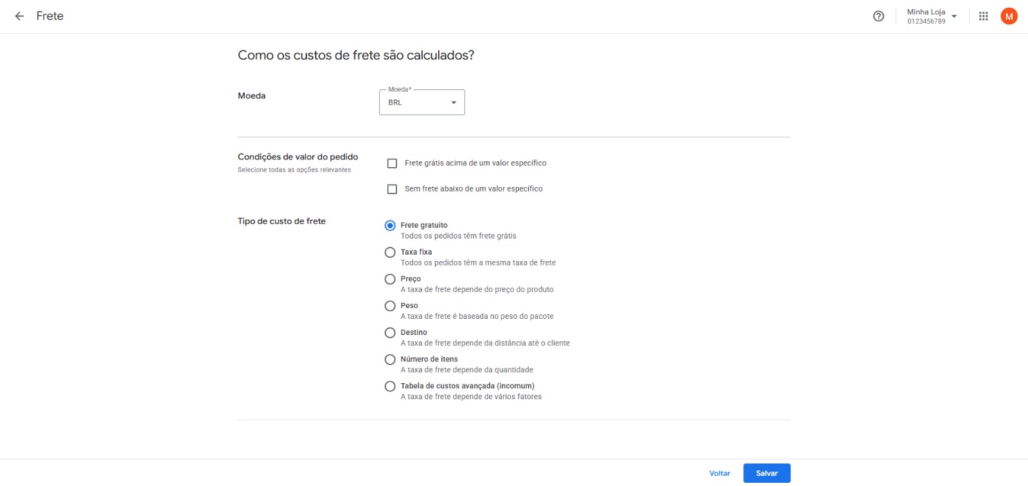Select the Preço shipping cost type
The image size is (1028, 486).
click(390, 279)
